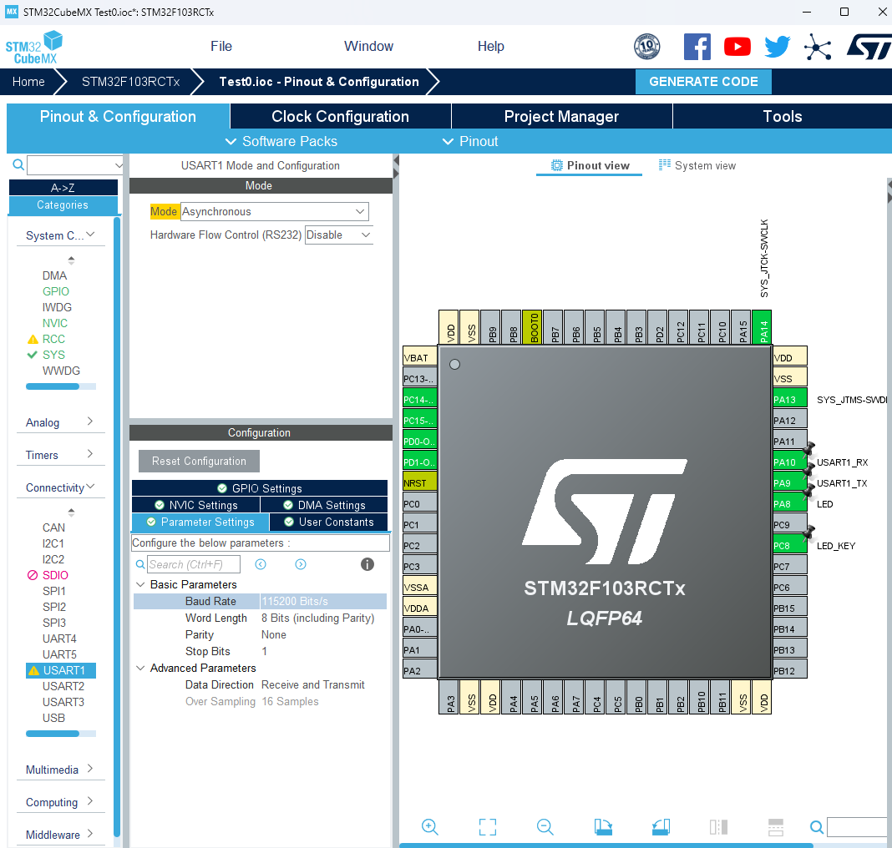Viewport: 892px width, 848px height.
Task: Click the parameter search magnifier icon
Action: 140,564
